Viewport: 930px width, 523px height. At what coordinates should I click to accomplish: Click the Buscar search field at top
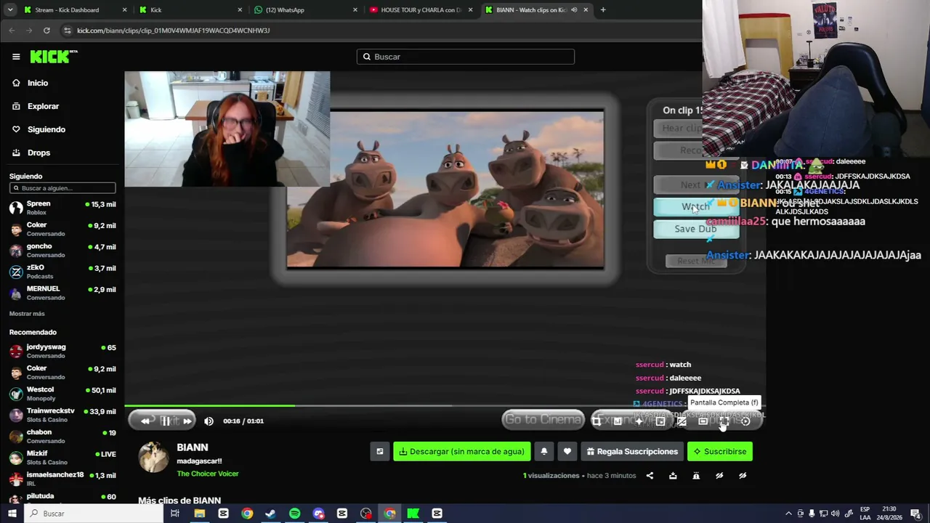[x=466, y=57]
